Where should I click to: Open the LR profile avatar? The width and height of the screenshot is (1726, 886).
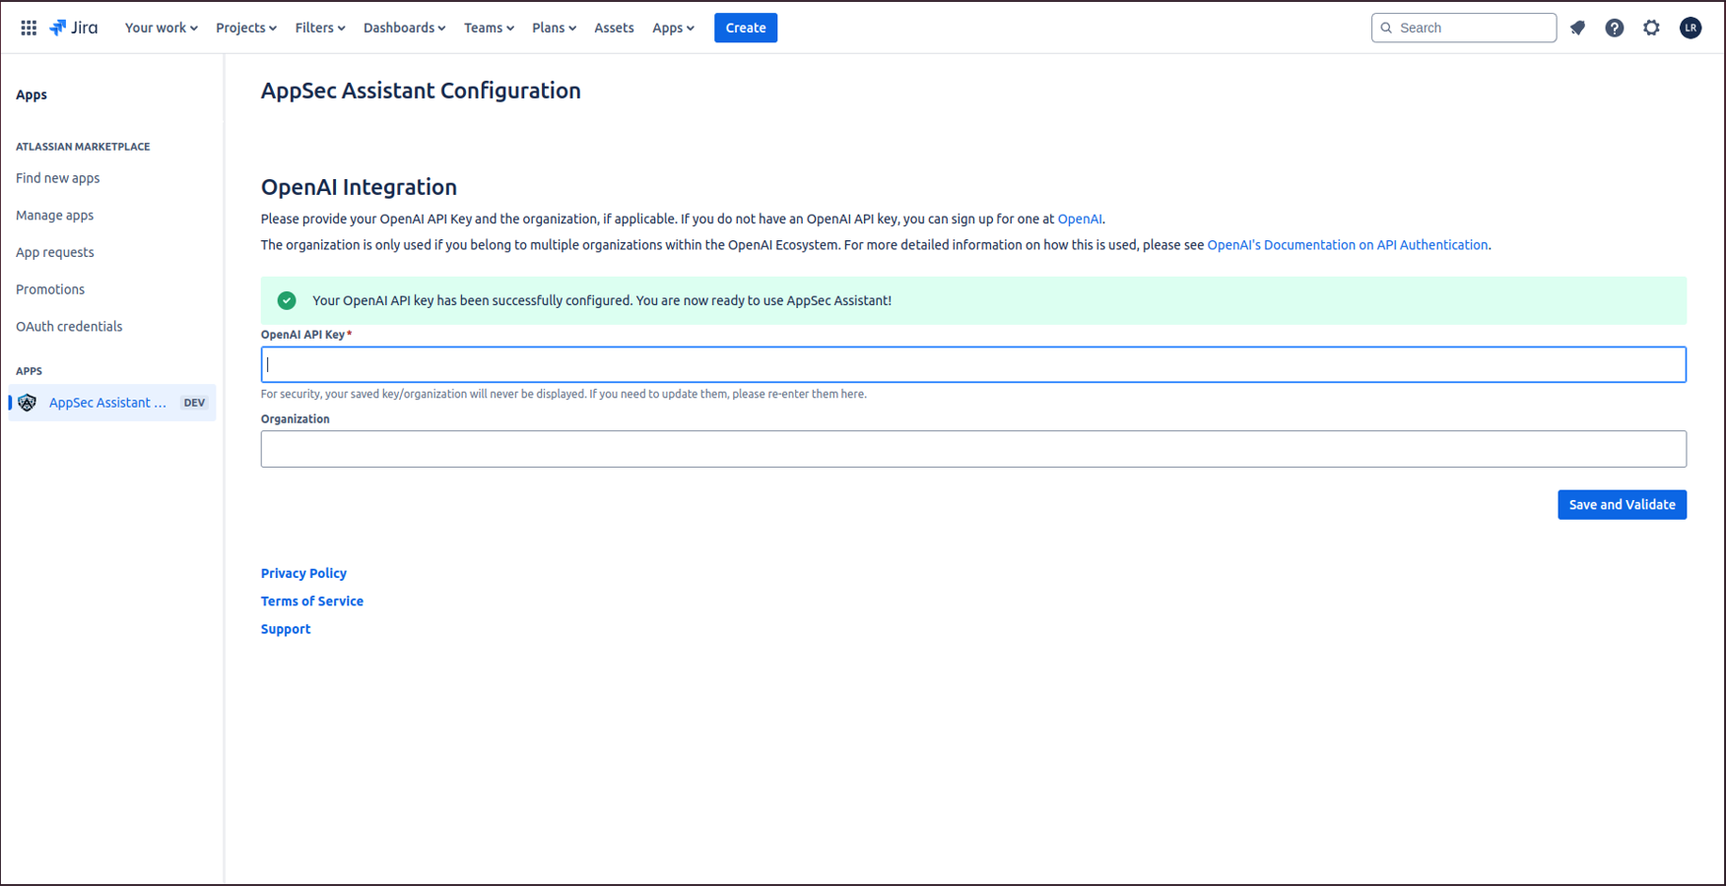(x=1690, y=28)
